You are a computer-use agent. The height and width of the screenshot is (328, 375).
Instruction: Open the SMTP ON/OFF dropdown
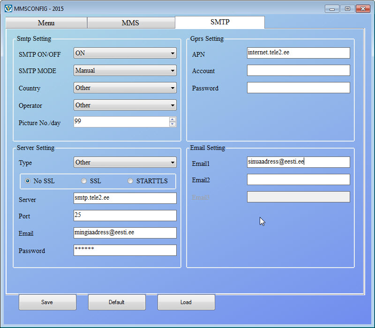(125, 53)
